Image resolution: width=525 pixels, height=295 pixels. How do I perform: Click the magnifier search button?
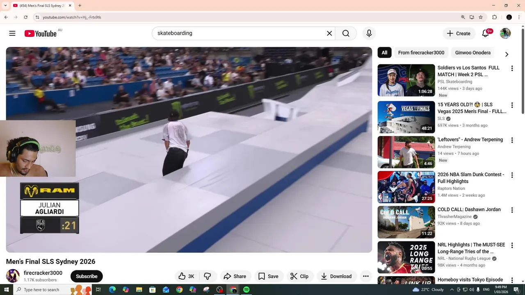tap(346, 33)
